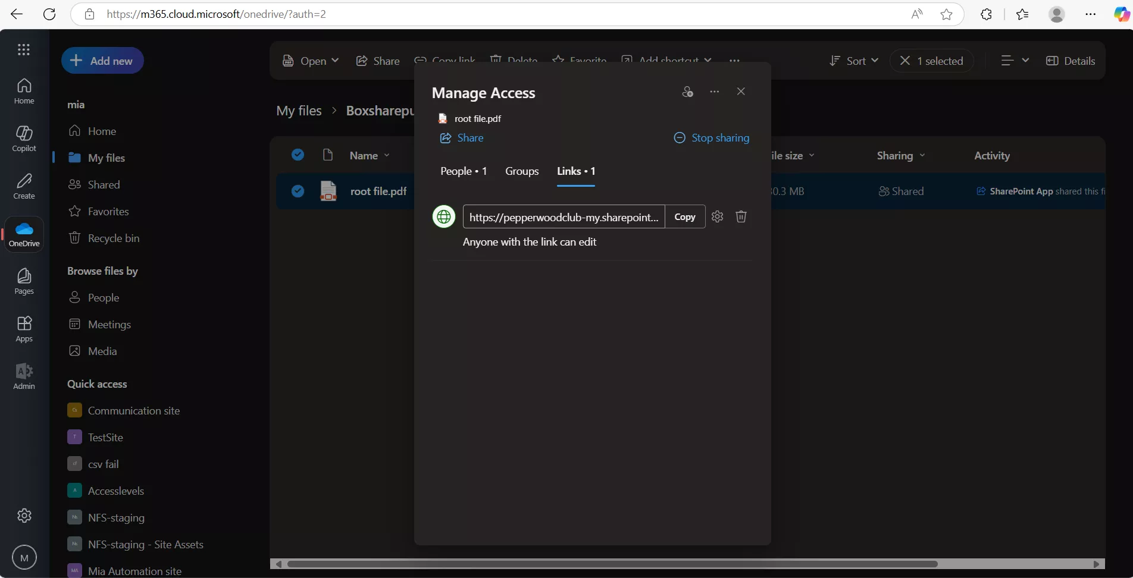
Task: Open Copilot from the left rail
Action: pos(24,139)
